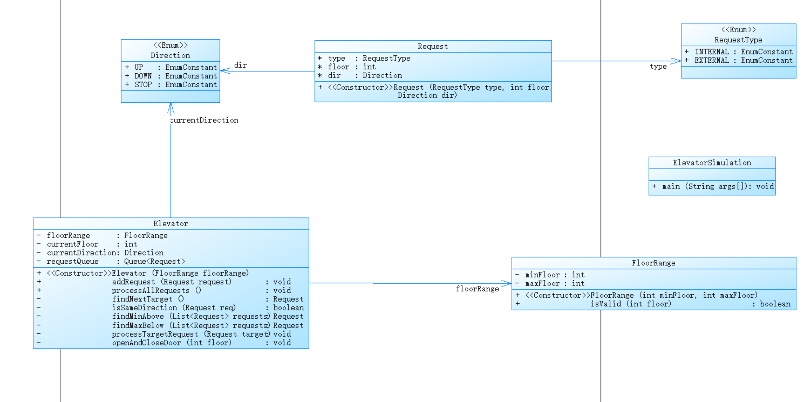Click the ElevatorSimulation class title
This screenshot has width=804, height=402.
point(712,163)
